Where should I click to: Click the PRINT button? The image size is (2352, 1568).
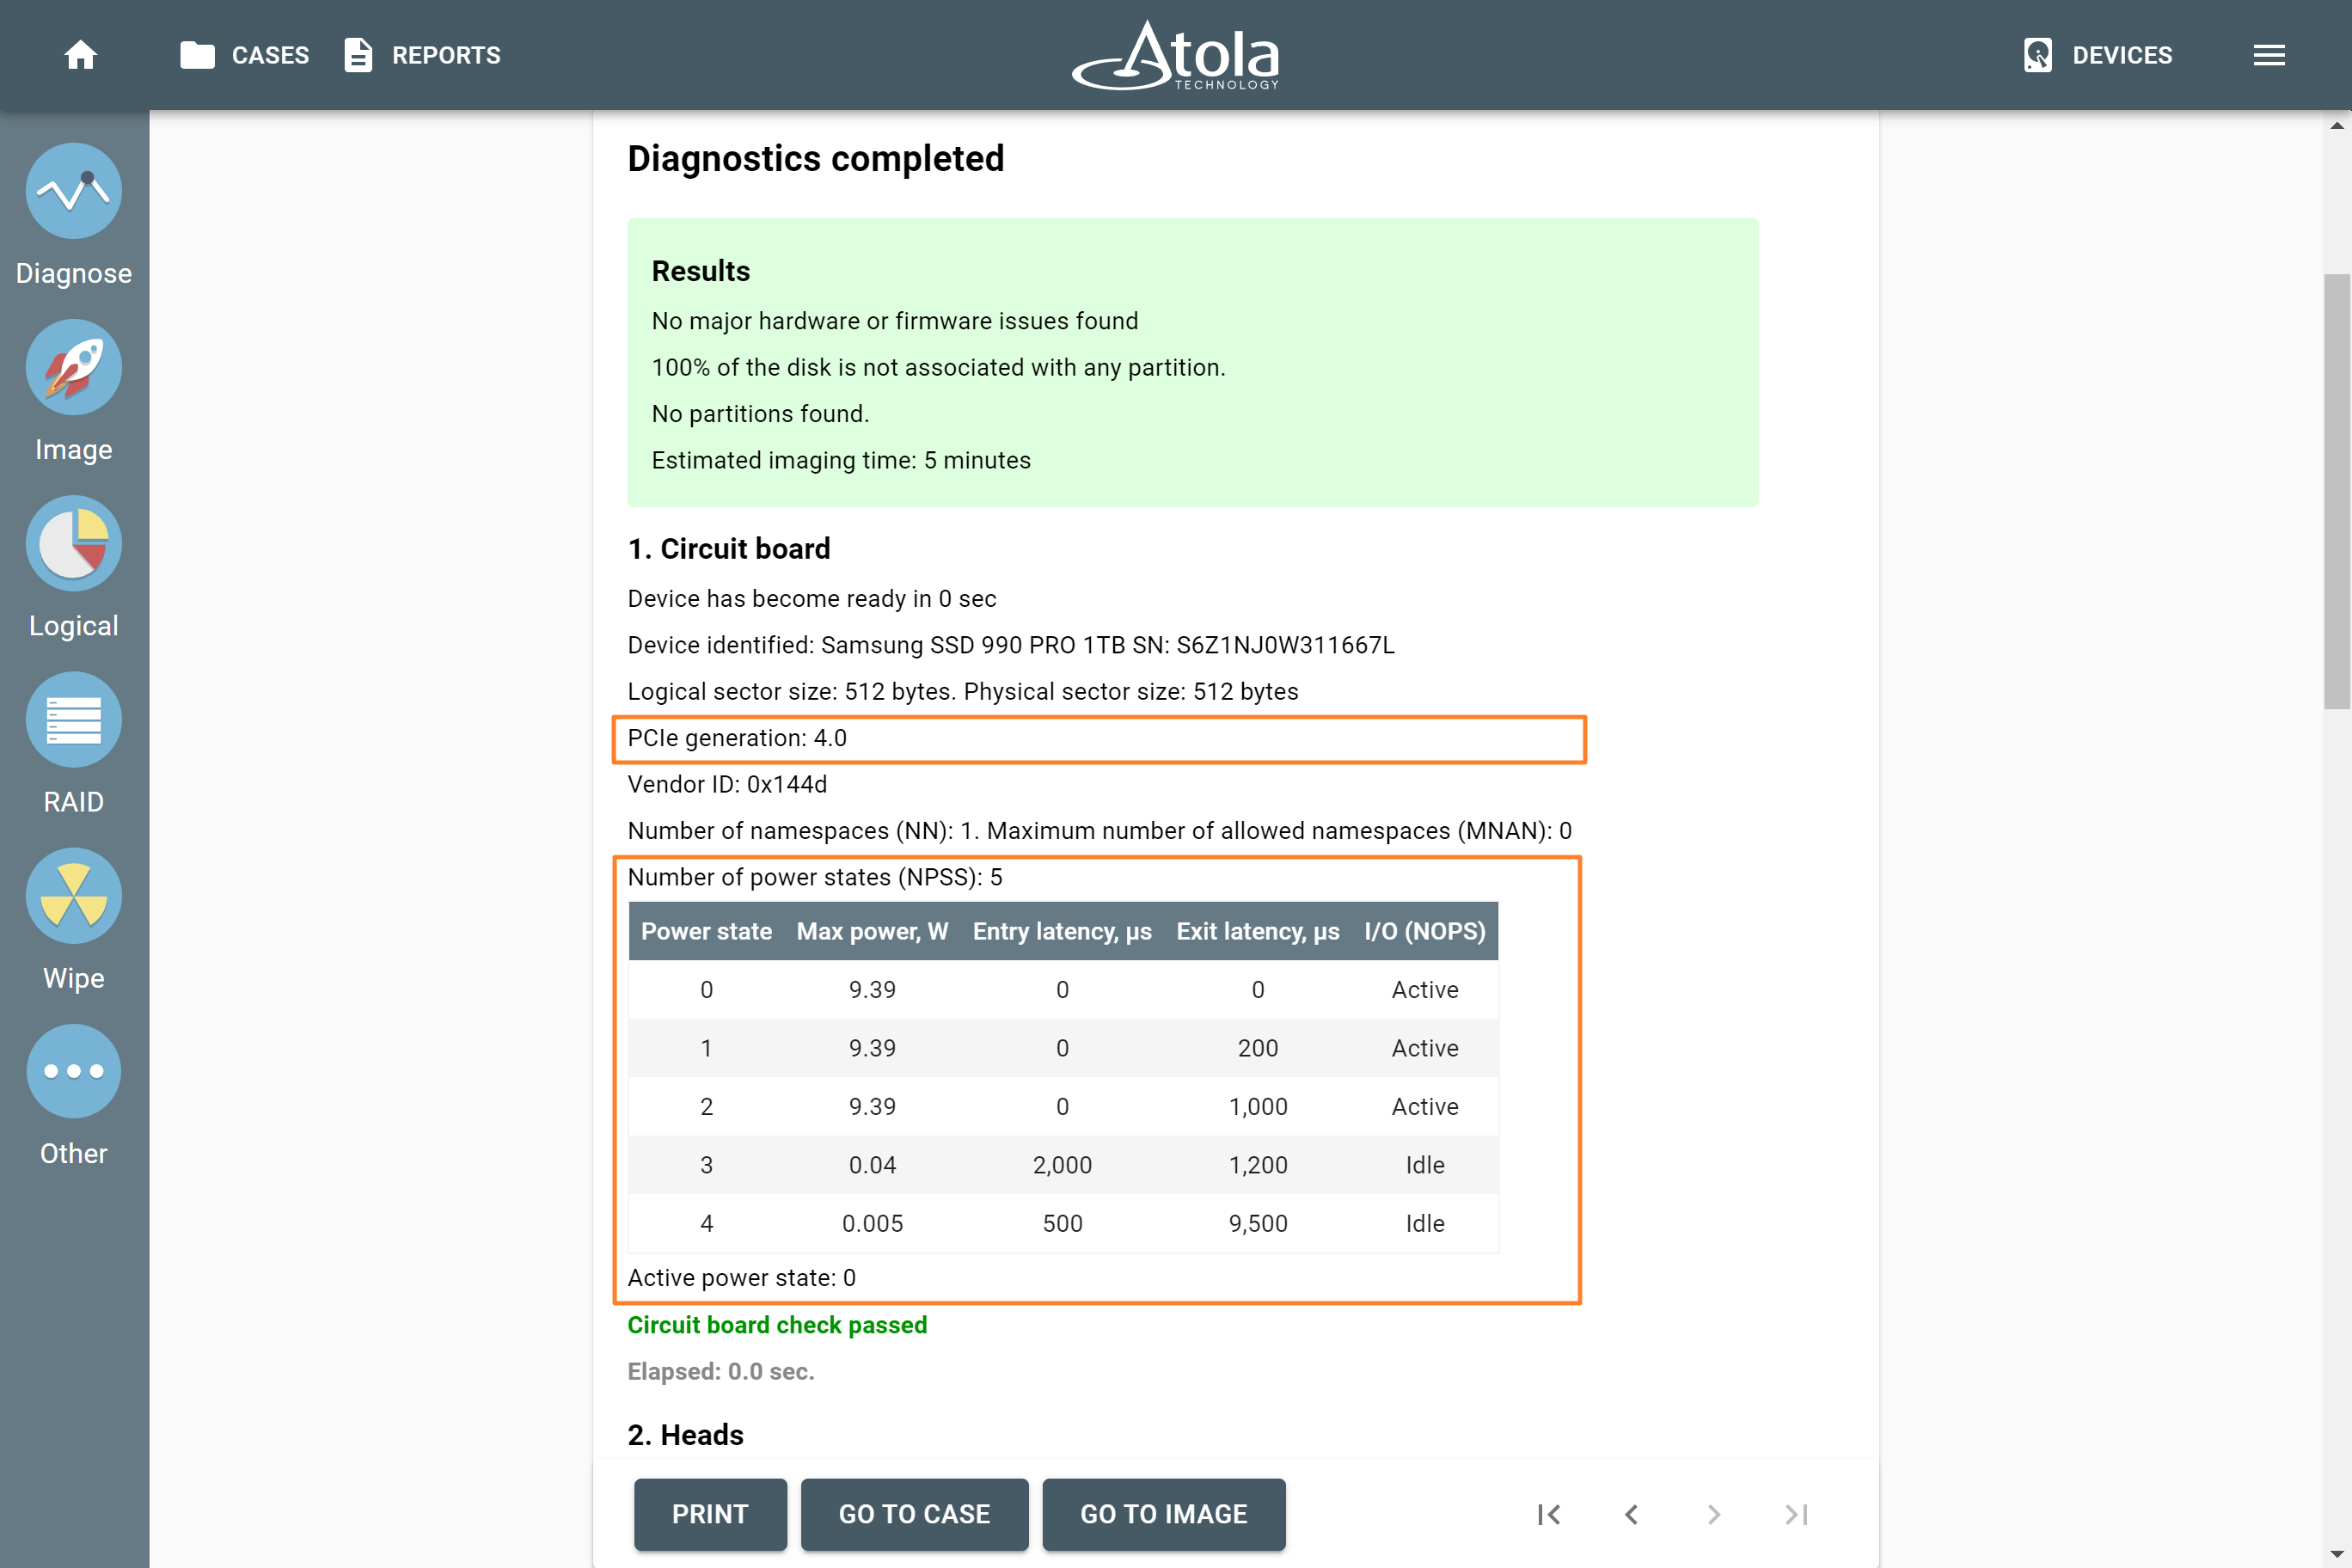(710, 1514)
